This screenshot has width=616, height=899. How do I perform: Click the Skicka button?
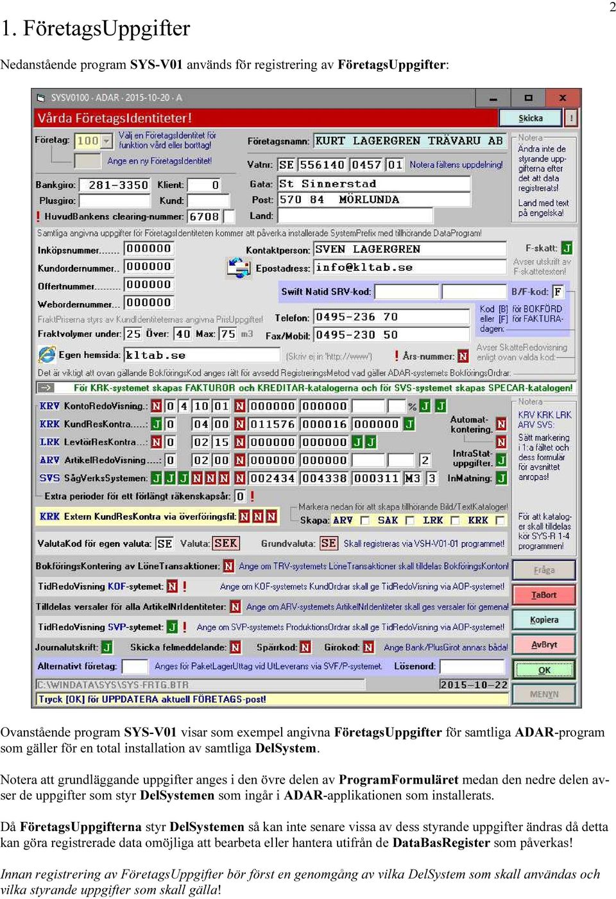pyautogui.click(x=531, y=118)
